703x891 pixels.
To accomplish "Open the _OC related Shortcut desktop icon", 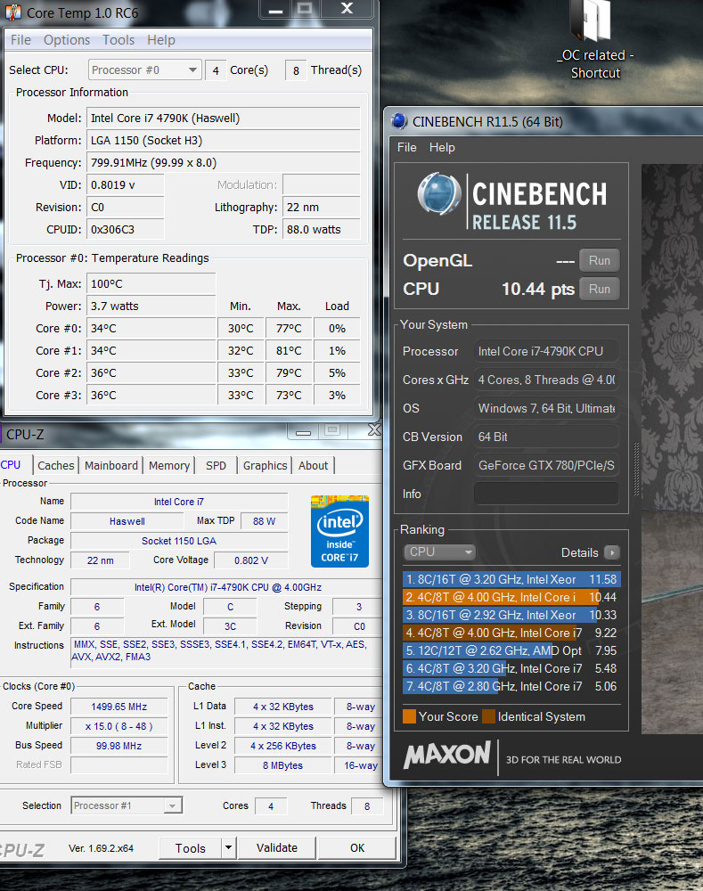I will point(595,40).
